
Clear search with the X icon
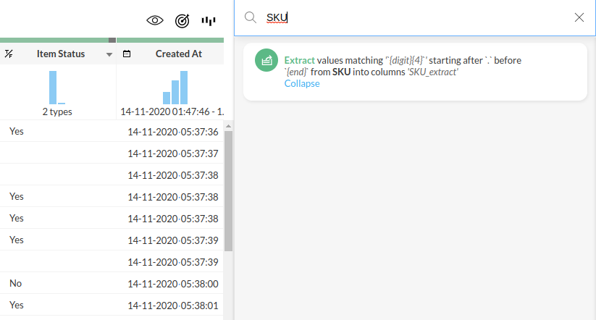579,17
